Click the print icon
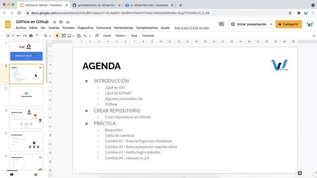This screenshot has width=317, height=178. tap(31, 36)
